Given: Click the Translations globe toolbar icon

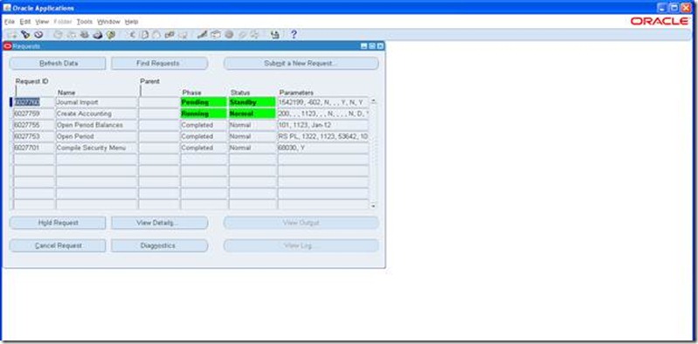Looking at the screenshot, I should coord(229,35).
